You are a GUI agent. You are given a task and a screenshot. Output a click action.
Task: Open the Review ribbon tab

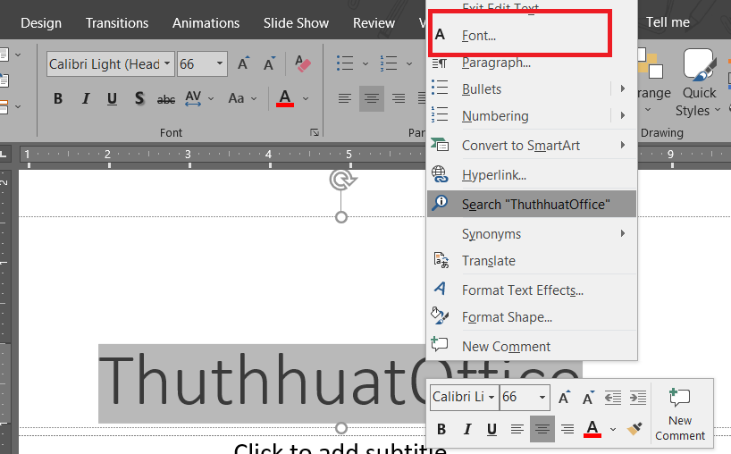pos(374,23)
